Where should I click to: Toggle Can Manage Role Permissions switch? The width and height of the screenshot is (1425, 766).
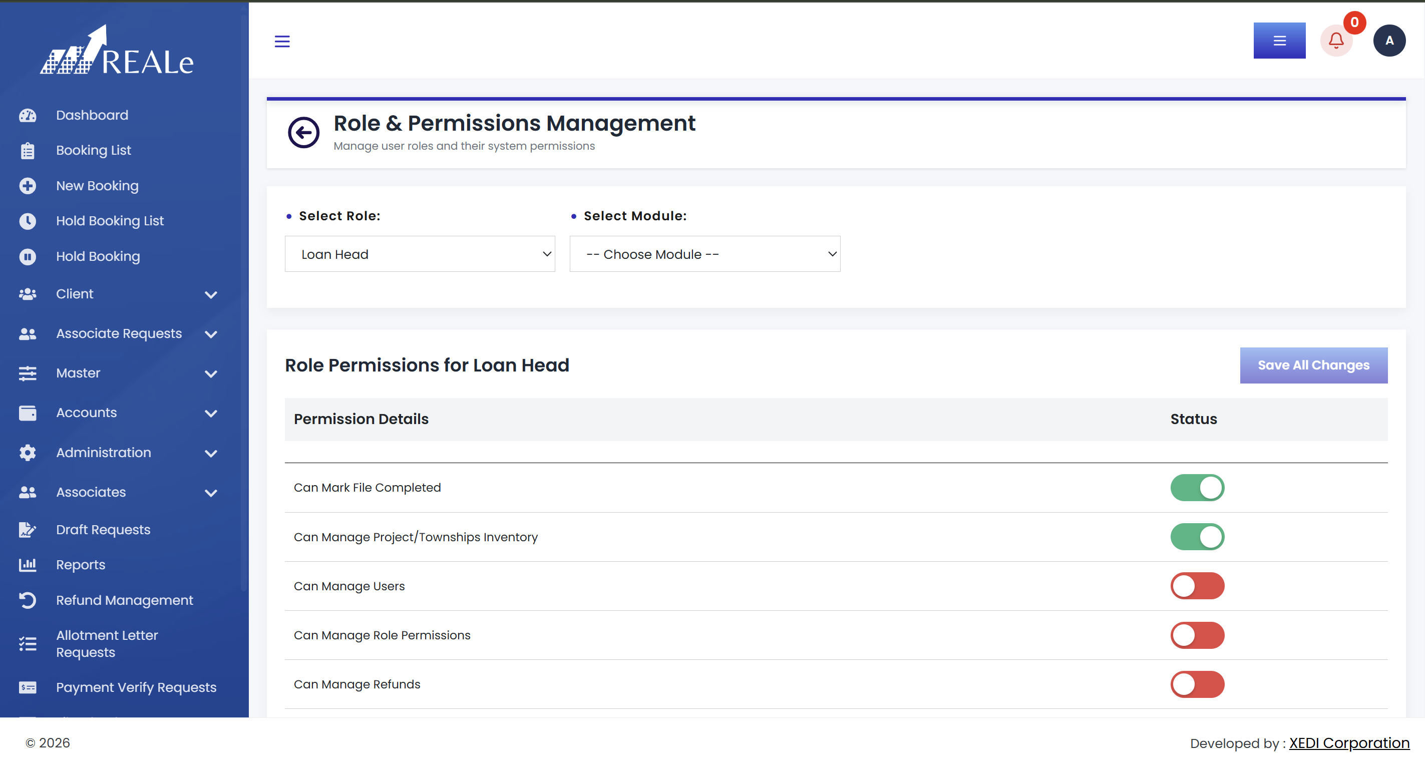[x=1197, y=635]
